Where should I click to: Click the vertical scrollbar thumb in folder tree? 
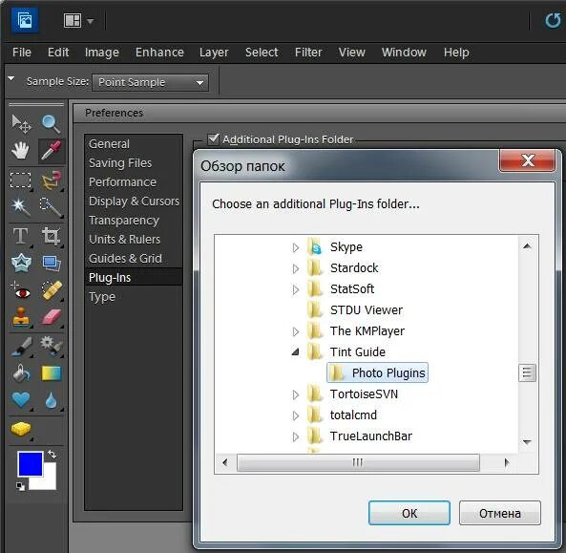[x=527, y=372]
